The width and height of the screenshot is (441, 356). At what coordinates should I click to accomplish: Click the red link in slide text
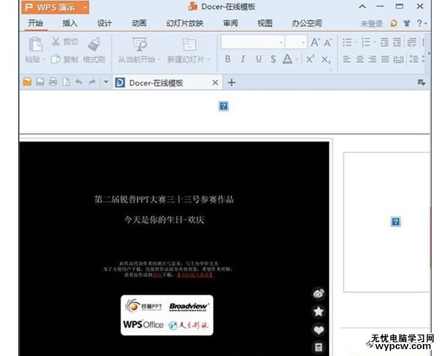pos(195,275)
